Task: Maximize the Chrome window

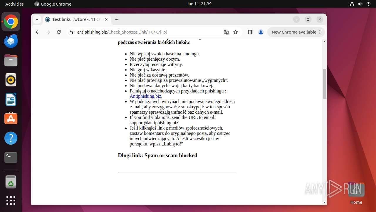Action: point(308,19)
